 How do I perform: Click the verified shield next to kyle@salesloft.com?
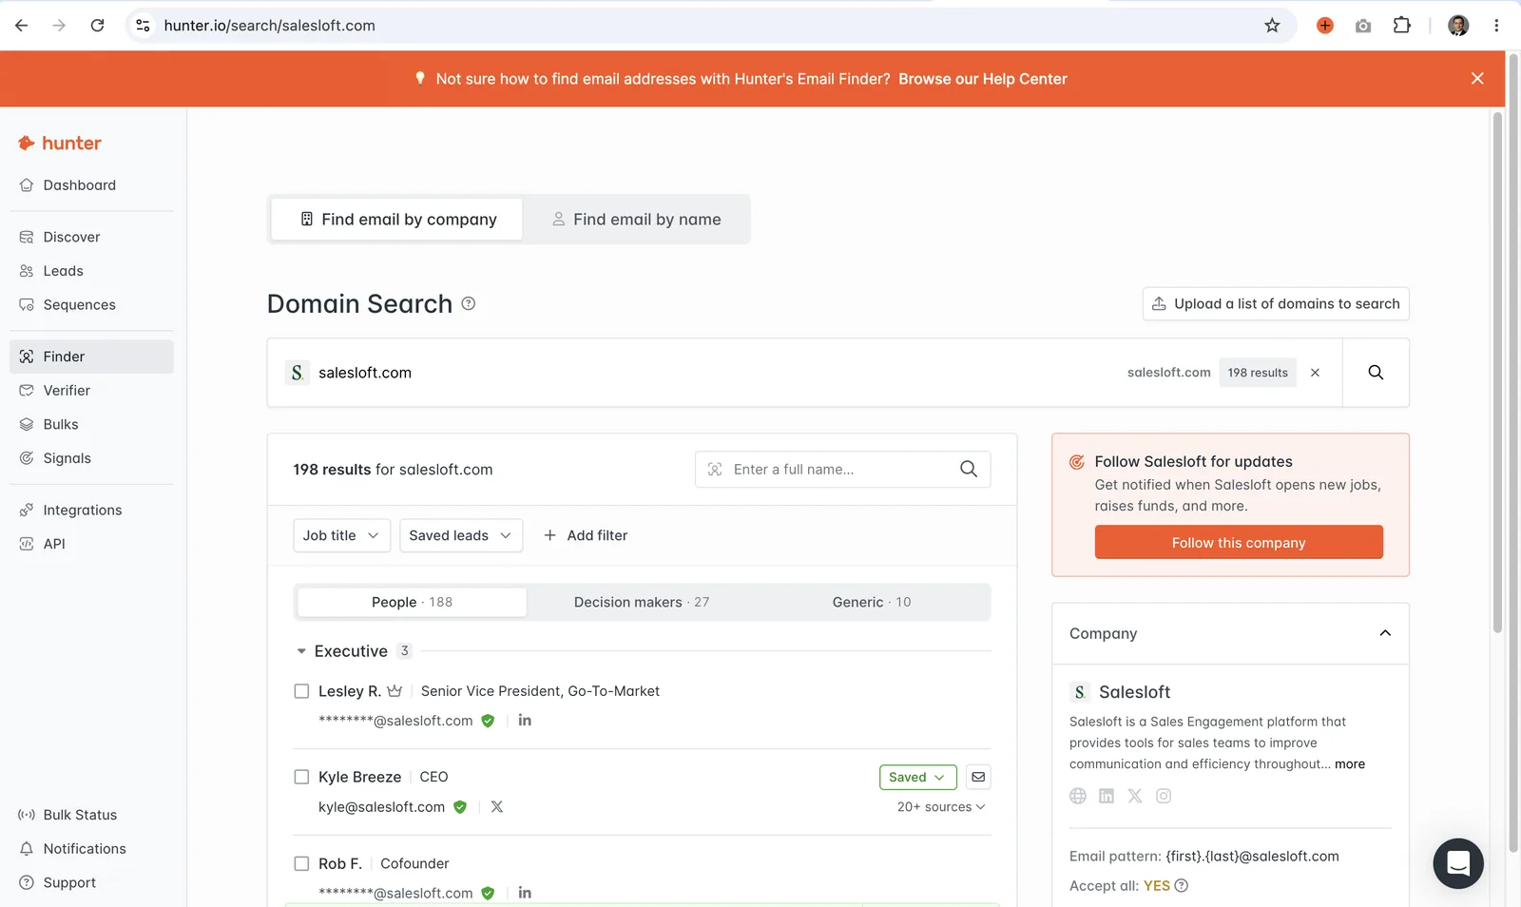tap(460, 807)
